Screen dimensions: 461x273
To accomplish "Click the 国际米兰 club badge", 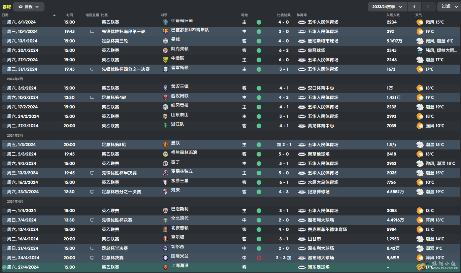I will coord(165,258).
